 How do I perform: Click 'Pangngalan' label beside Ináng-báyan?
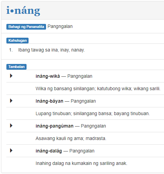point(83,101)
